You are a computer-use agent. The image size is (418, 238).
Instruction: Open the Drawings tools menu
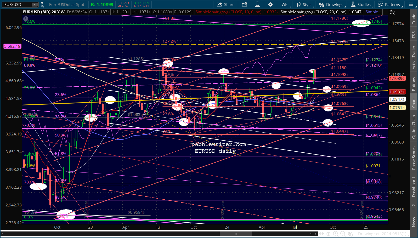tap(331, 4)
